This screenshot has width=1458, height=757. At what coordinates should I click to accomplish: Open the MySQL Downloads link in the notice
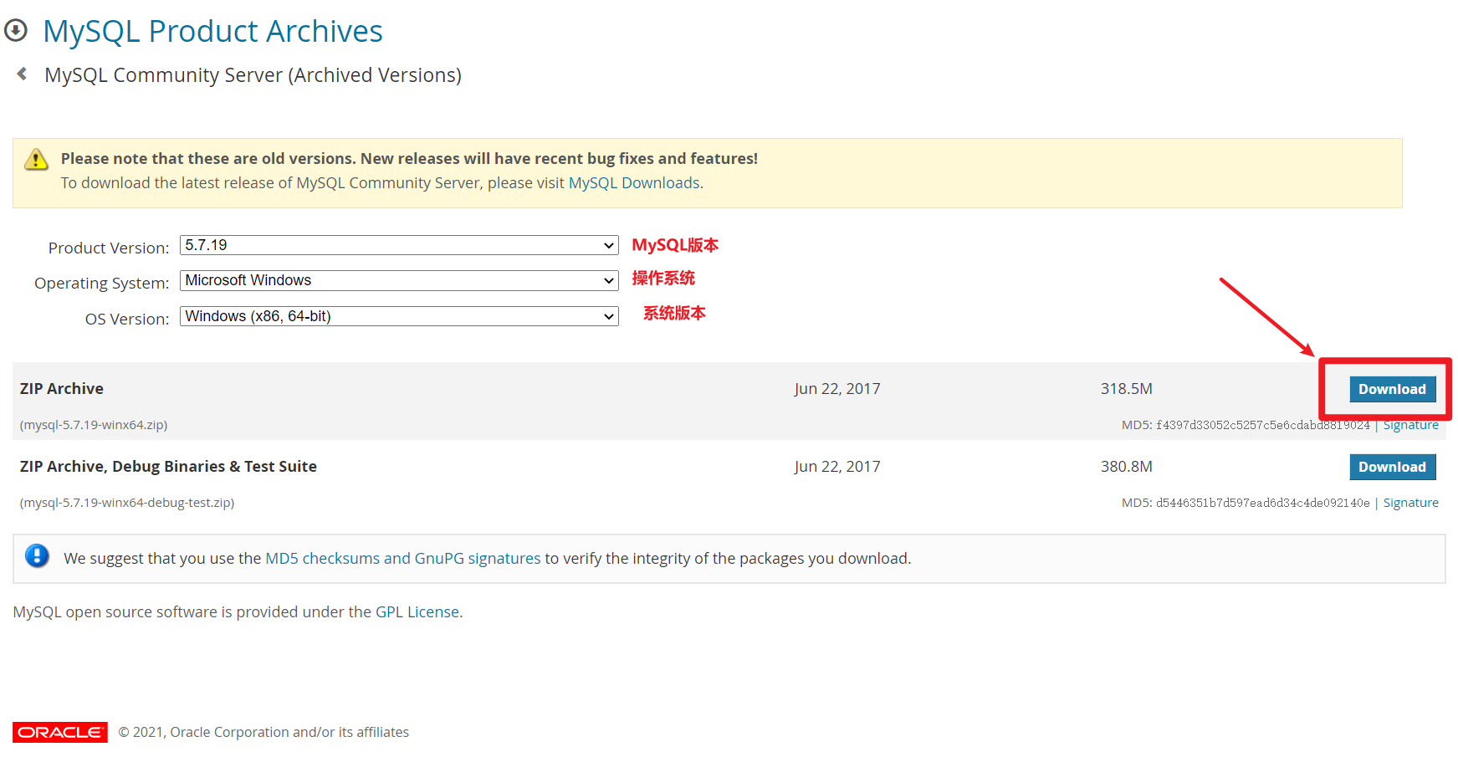point(634,182)
